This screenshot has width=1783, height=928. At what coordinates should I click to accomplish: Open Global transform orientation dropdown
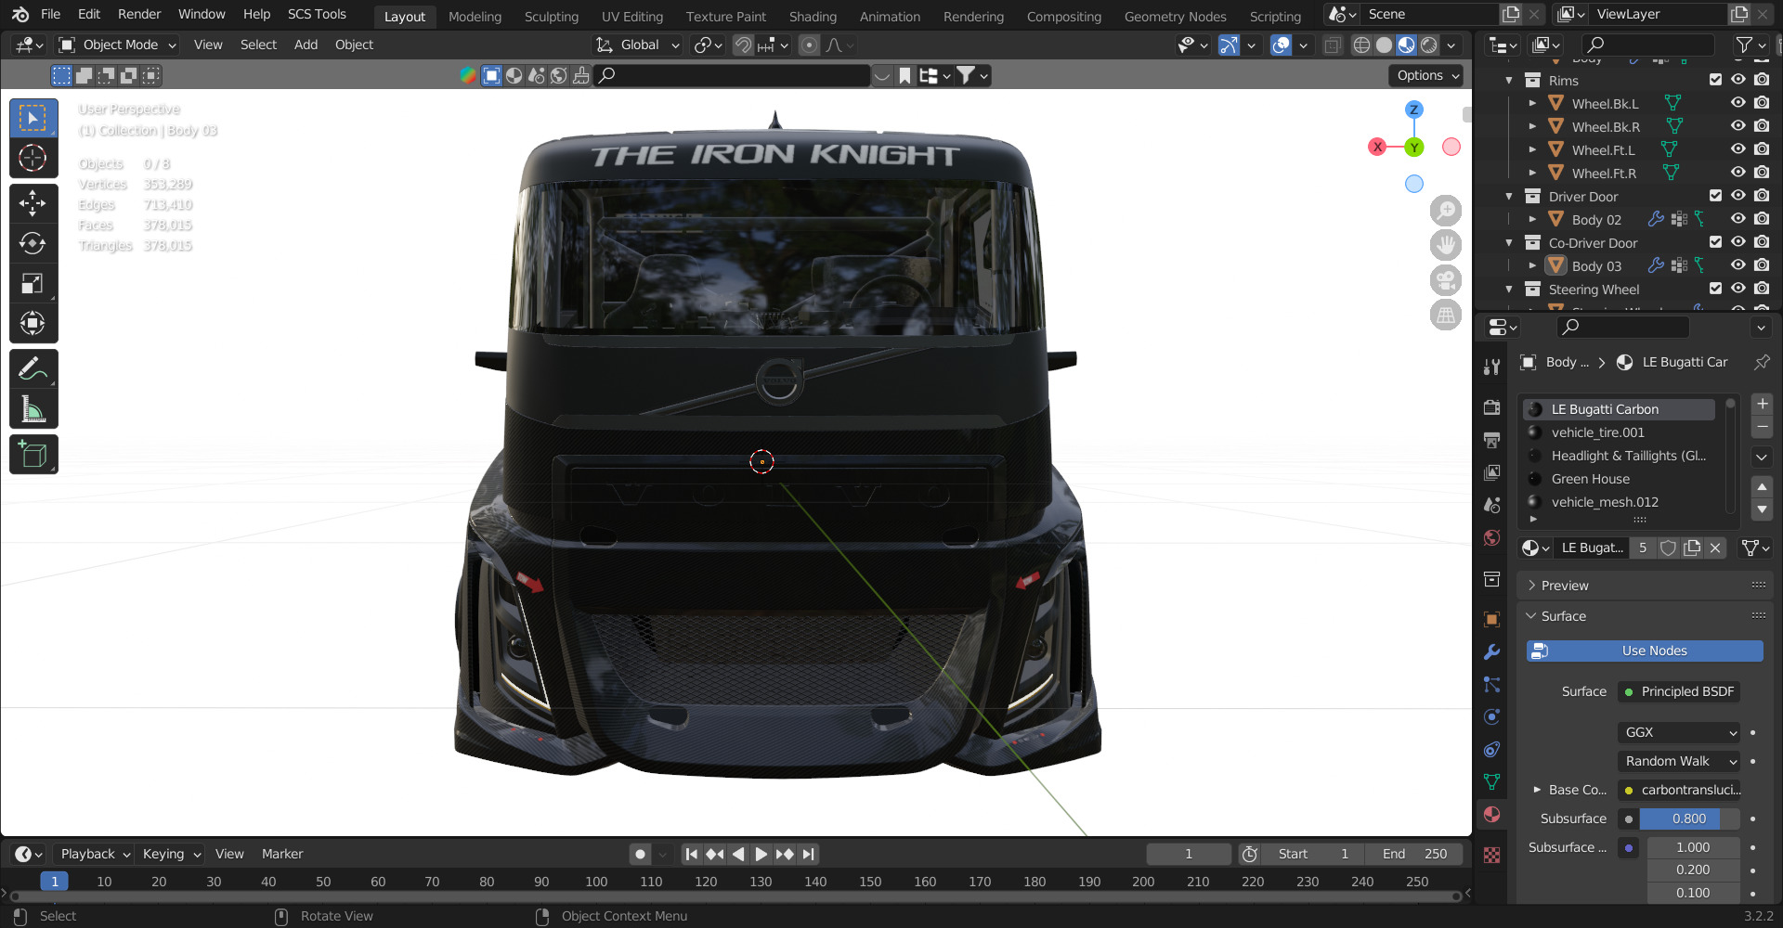[639, 45]
